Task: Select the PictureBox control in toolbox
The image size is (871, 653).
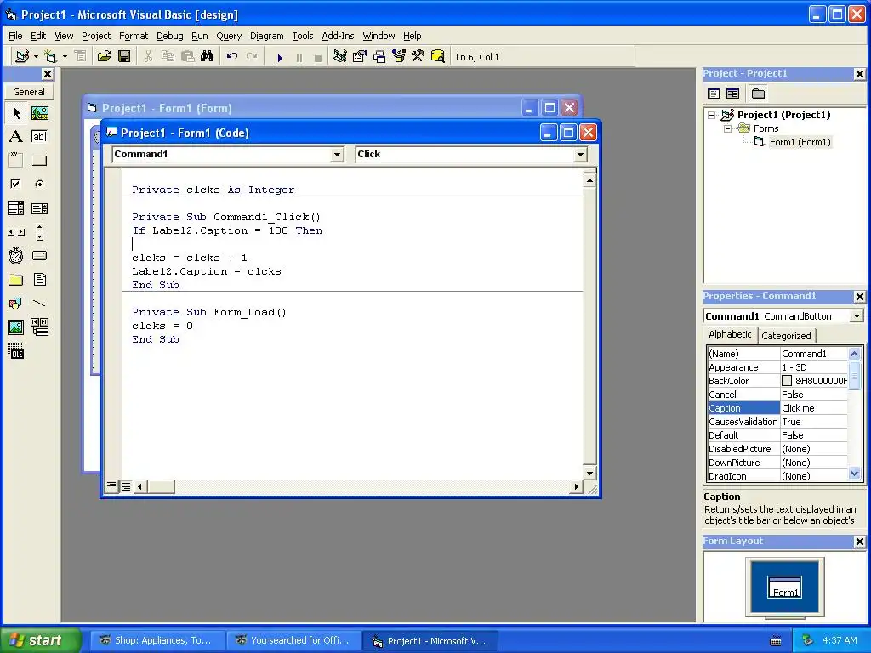Action: [39, 113]
